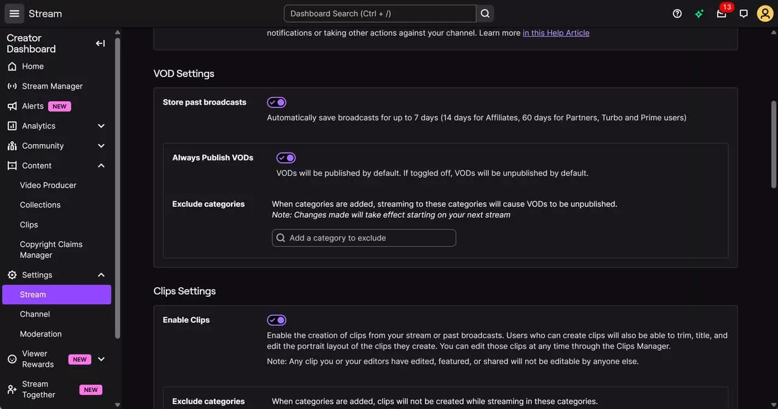Click the 'VOD Settings' heading
The image size is (778, 409).
184,73
